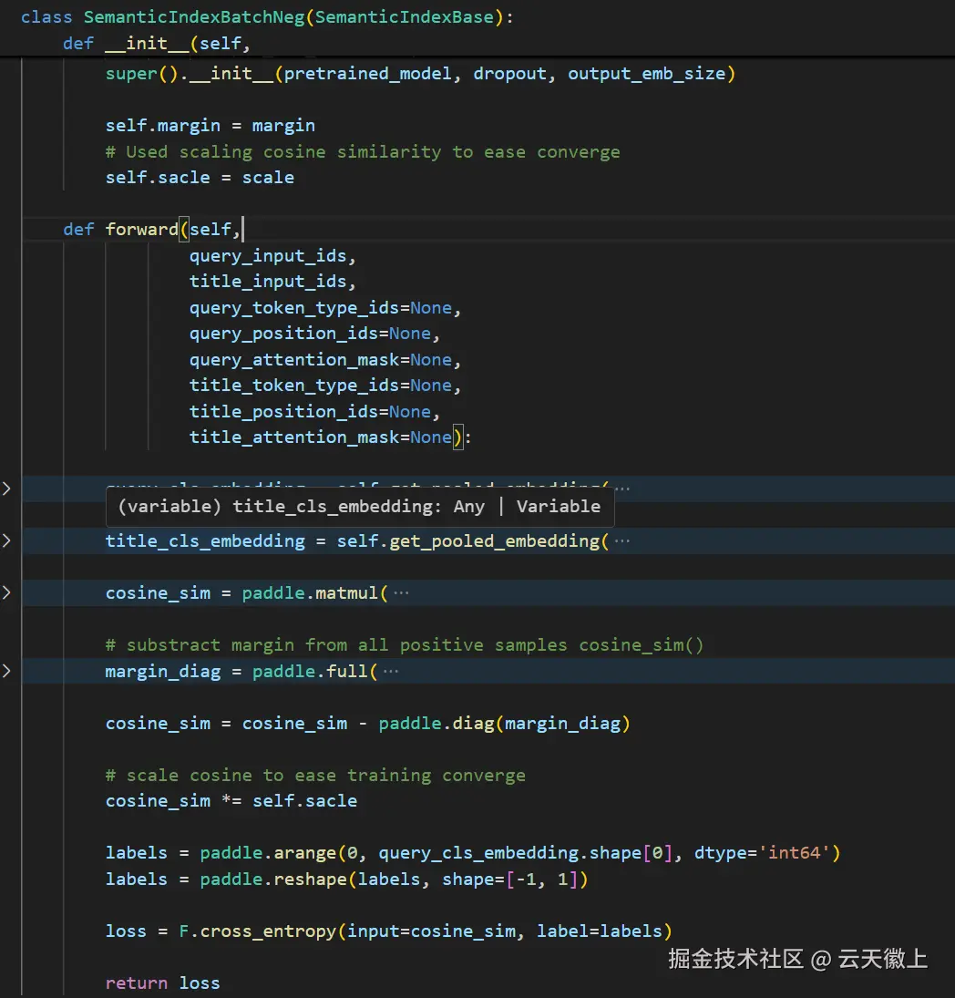The height and width of the screenshot is (998, 955).
Task: Click the 'def forward(self,' line
Action: pos(153,229)
